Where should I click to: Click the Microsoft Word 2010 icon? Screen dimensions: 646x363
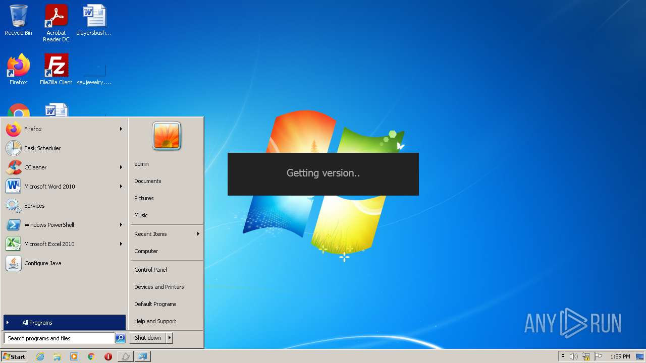pyautogui.click(x=14, y=187)
